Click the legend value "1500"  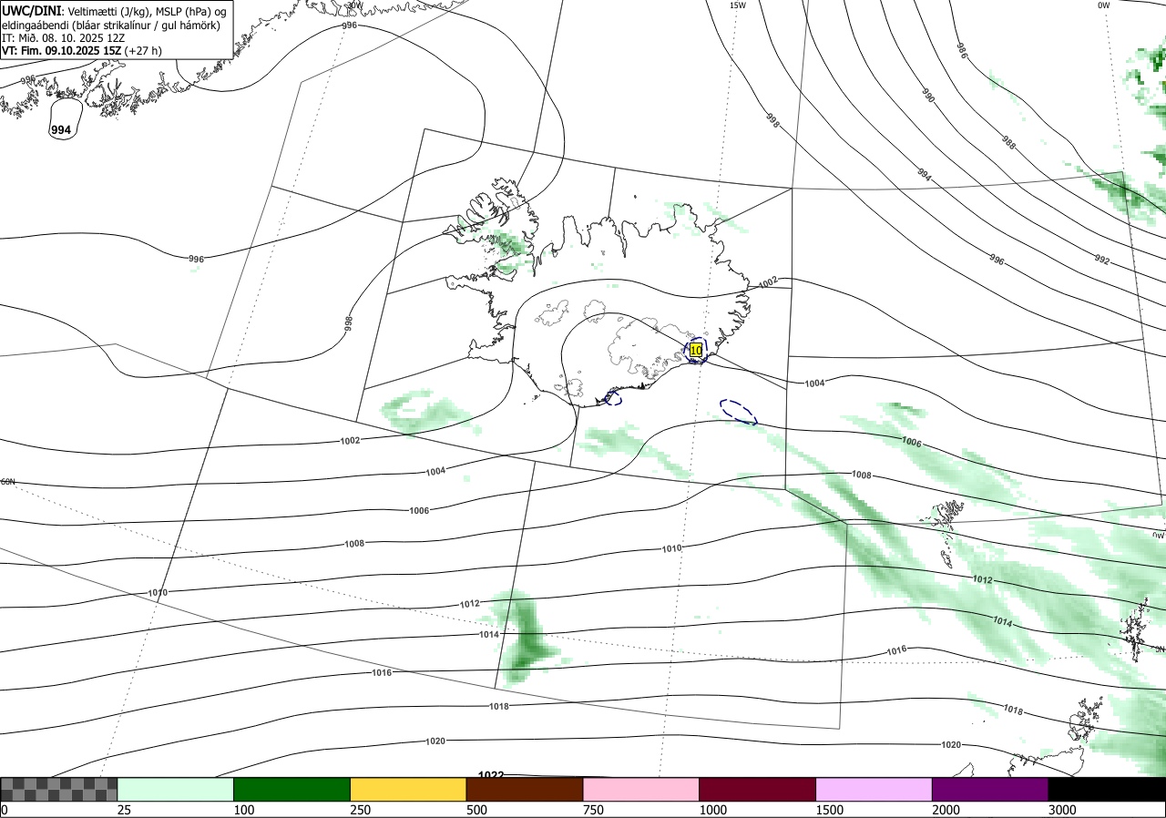point(830,810)
